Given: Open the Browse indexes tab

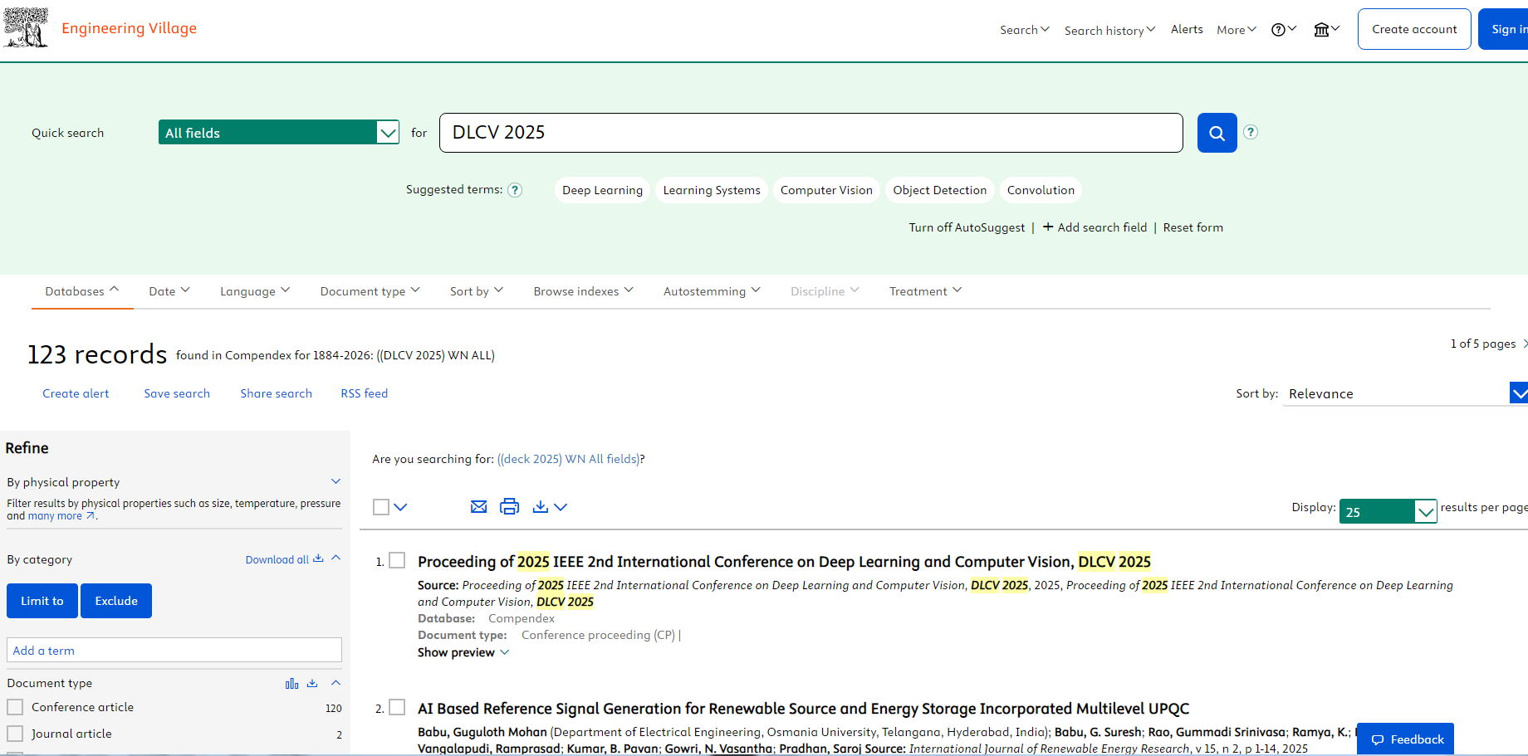Looking at the screenshot, I should 583,291.
